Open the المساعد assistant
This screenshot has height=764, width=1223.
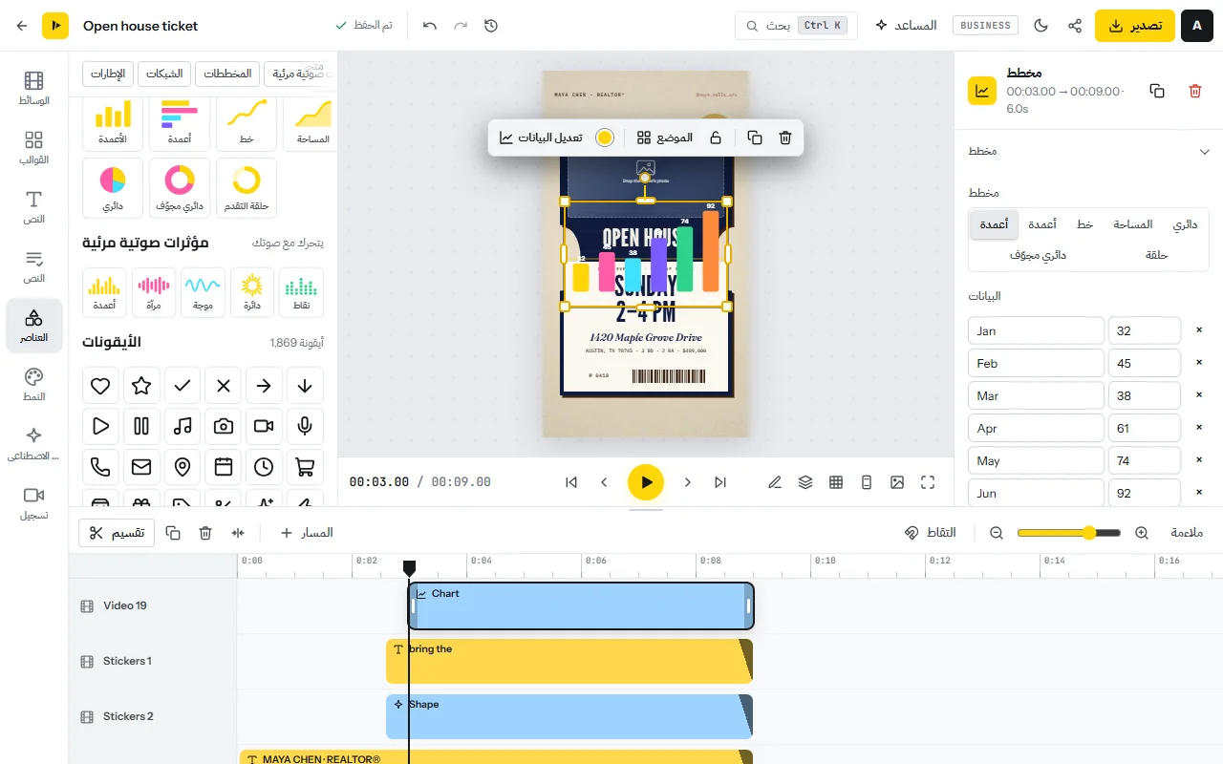pos(906,26)
